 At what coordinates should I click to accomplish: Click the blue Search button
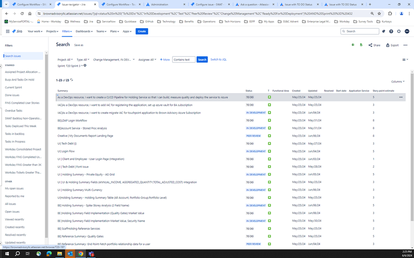[x=202, y=59]
